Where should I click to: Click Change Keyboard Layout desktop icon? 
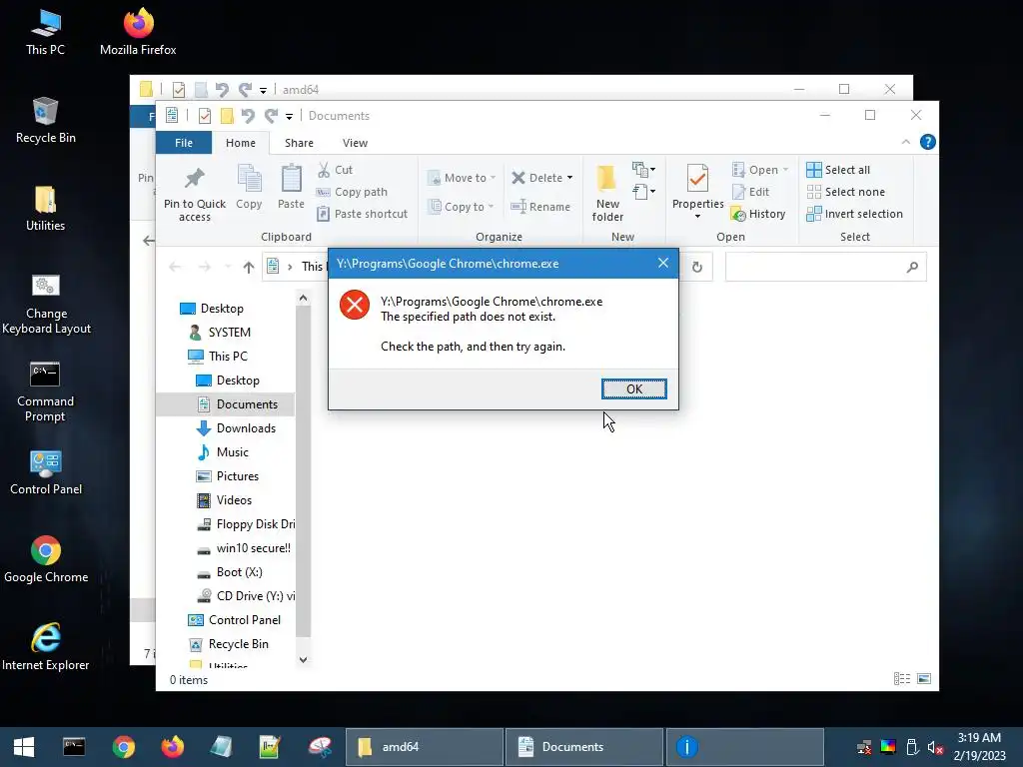coord(46,305)
